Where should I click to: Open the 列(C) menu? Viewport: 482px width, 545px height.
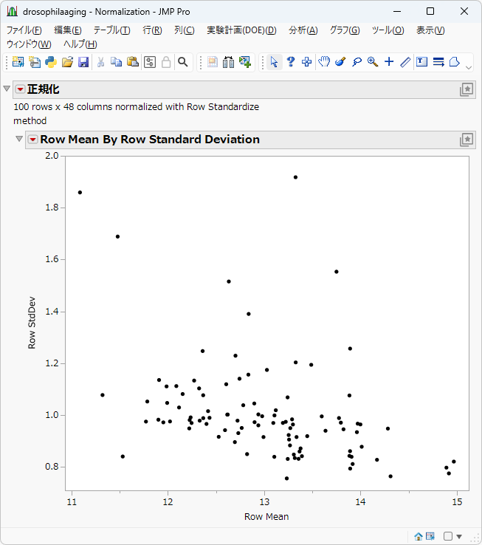(185, 30)
